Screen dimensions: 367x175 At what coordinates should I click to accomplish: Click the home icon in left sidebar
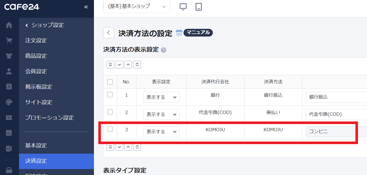(x=9, y=25)
